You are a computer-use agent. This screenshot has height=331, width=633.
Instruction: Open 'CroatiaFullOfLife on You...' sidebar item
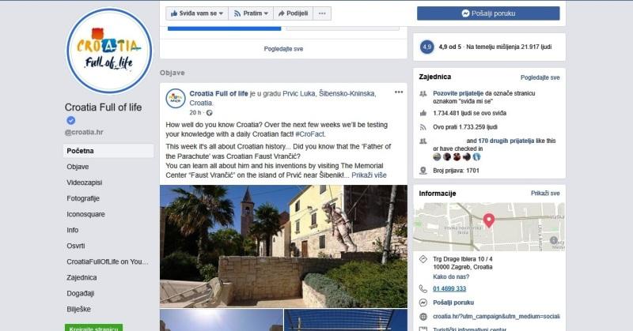tap(108, 261)
